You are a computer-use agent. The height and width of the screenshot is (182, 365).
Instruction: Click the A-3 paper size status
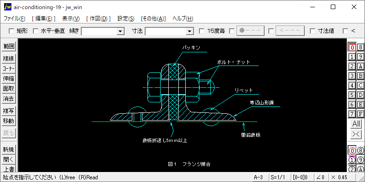coord(260,177)
